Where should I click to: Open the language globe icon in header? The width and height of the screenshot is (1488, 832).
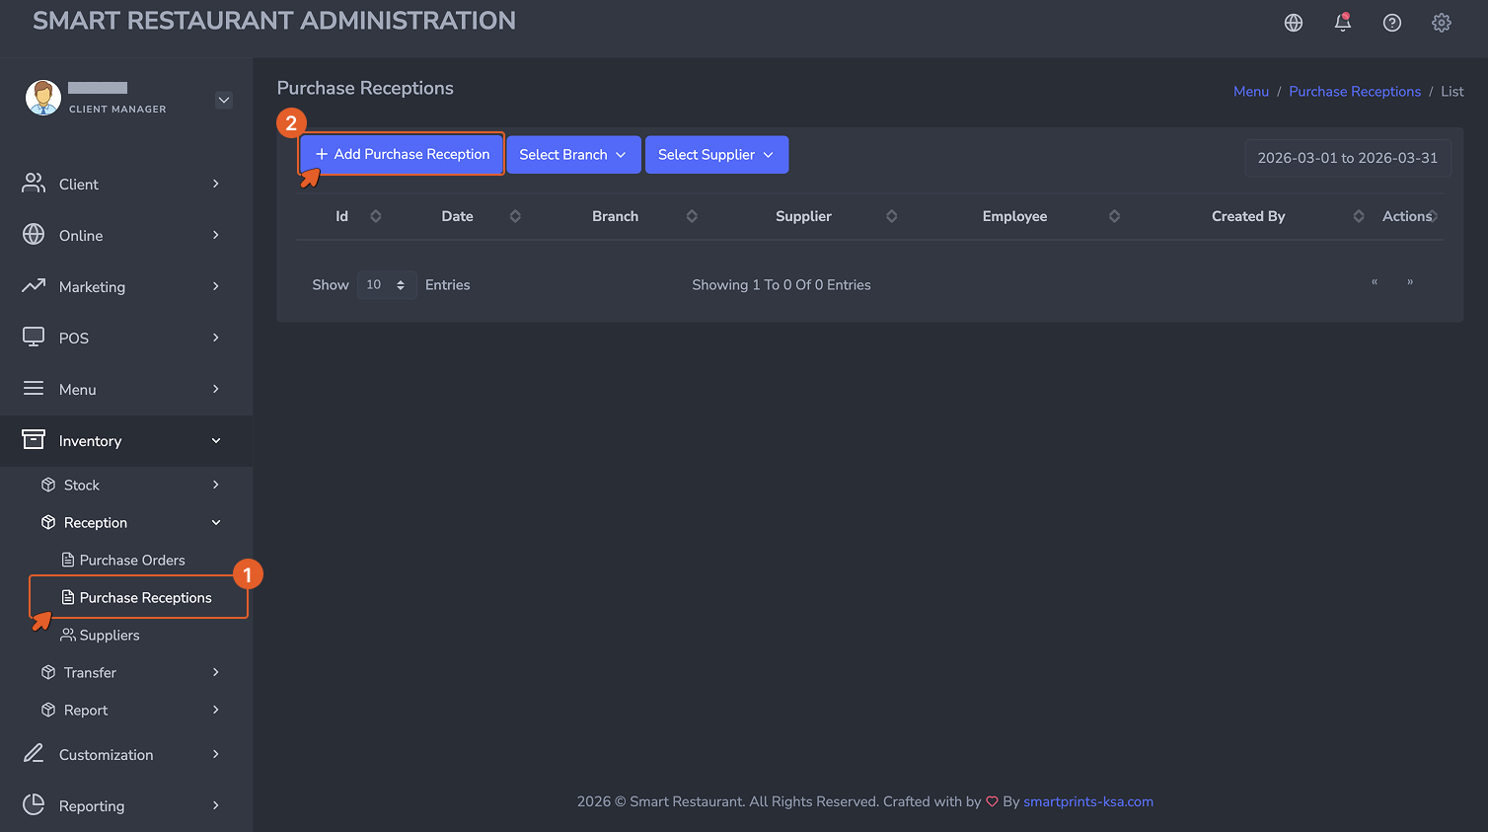click(1294, 23)
